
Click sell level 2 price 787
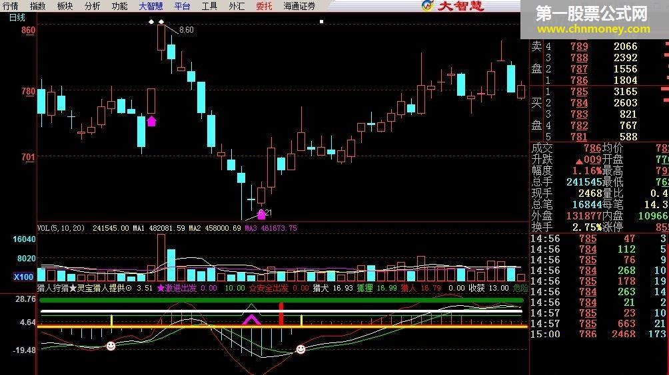pyautogui.click(x=579, y=69)
